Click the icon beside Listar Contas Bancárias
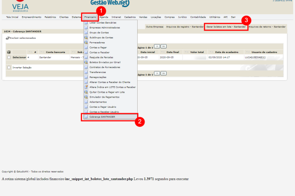Screen dimensions: 295x196 [x=86, y=23]
